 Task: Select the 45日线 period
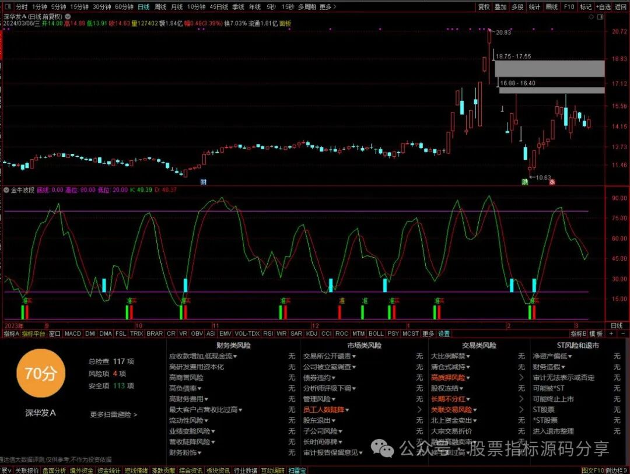[219, 7]
